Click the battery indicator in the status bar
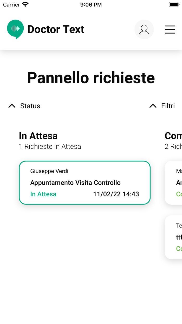 [174, 4]
